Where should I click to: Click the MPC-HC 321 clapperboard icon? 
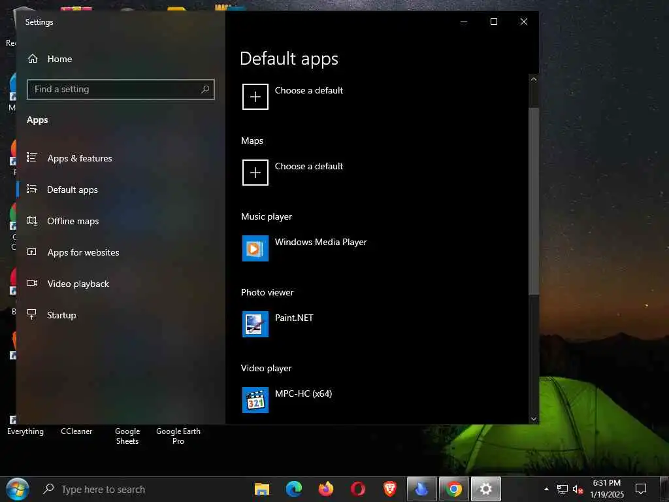[x=255, y=400]
